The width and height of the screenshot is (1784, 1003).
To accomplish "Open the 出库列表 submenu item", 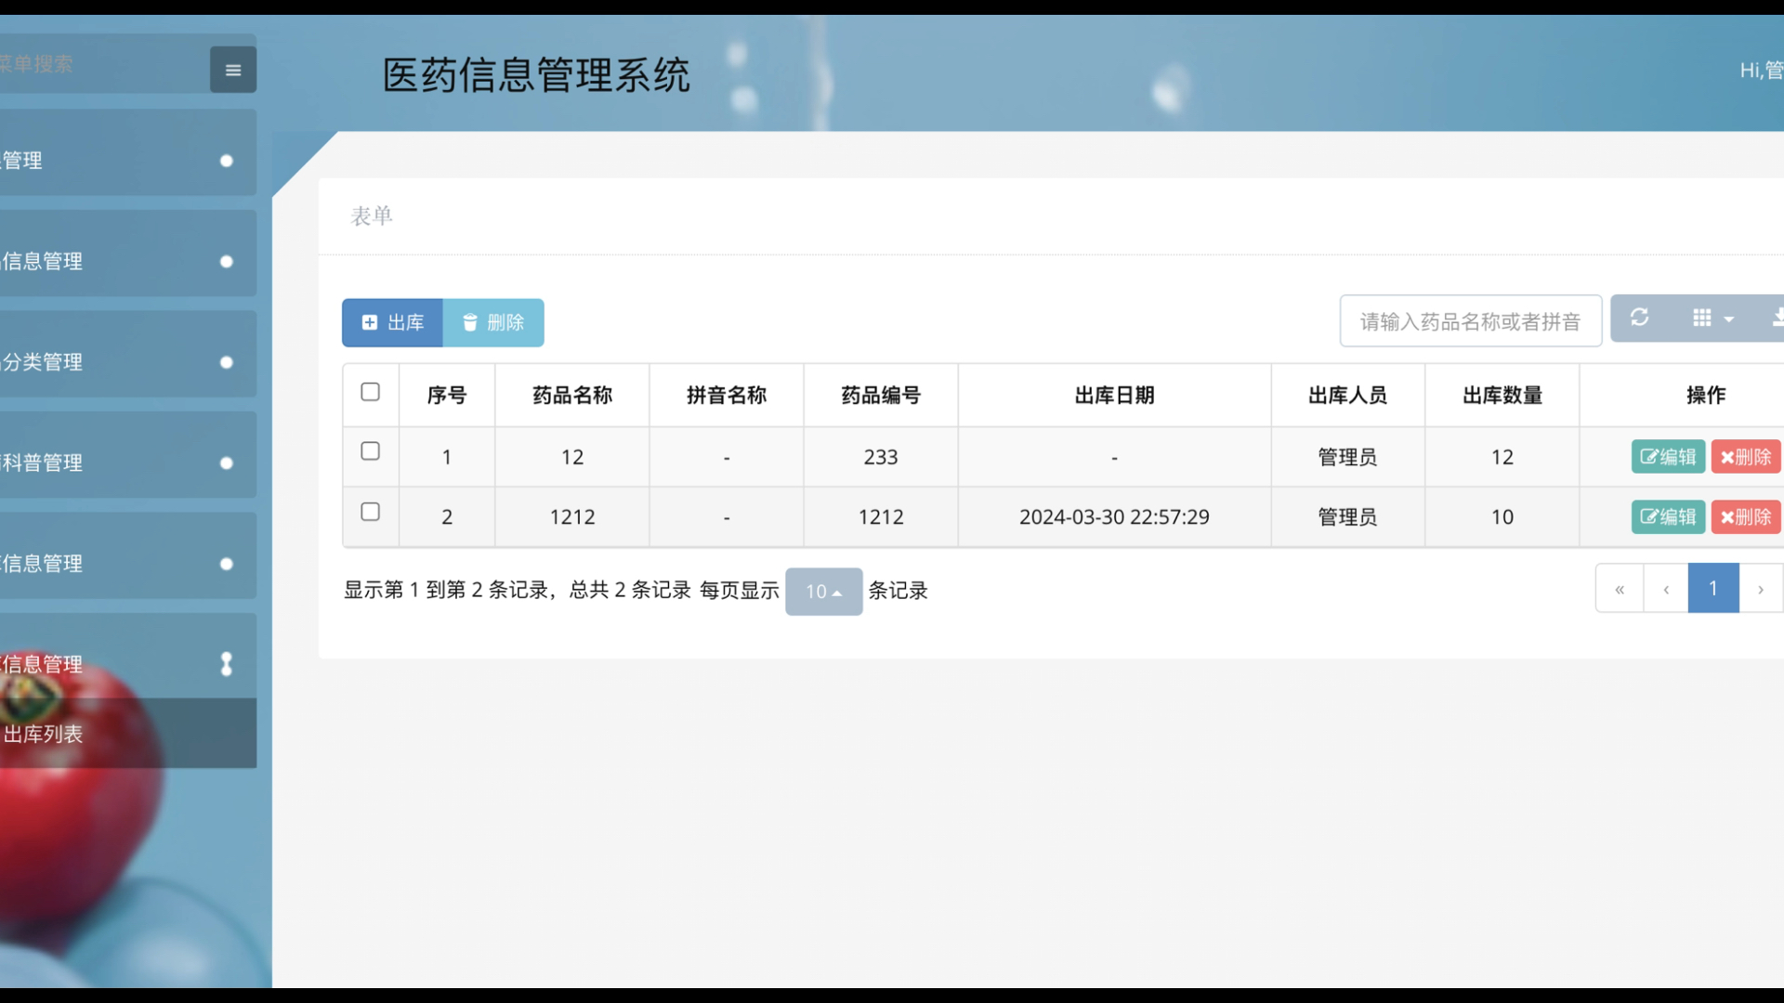I will click(x=128, y=734).
